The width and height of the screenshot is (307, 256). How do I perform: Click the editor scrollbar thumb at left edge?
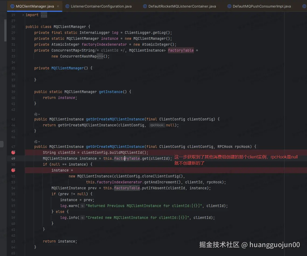(5, 30)
